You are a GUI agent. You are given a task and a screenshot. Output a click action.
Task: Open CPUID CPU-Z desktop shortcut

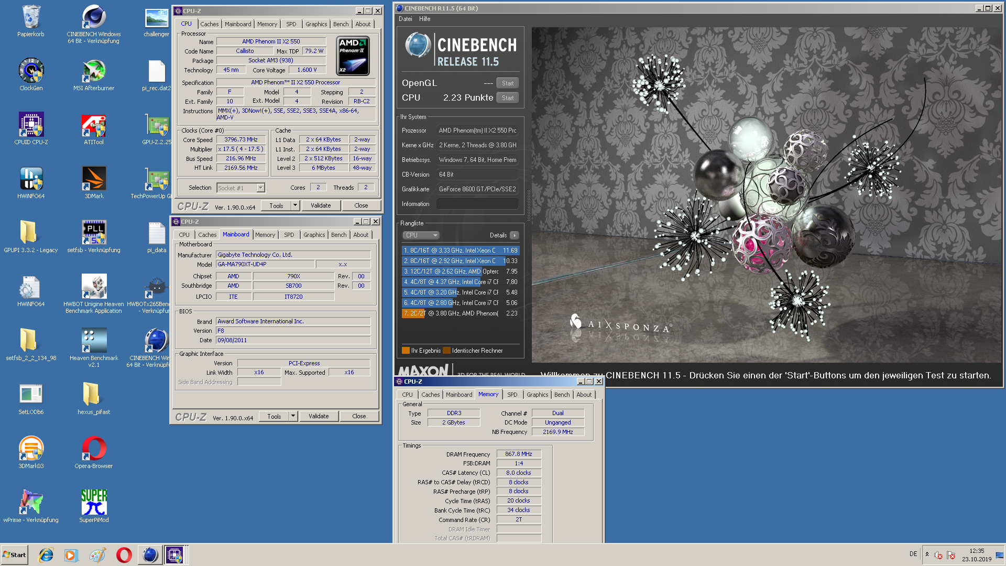coord(31,128)
